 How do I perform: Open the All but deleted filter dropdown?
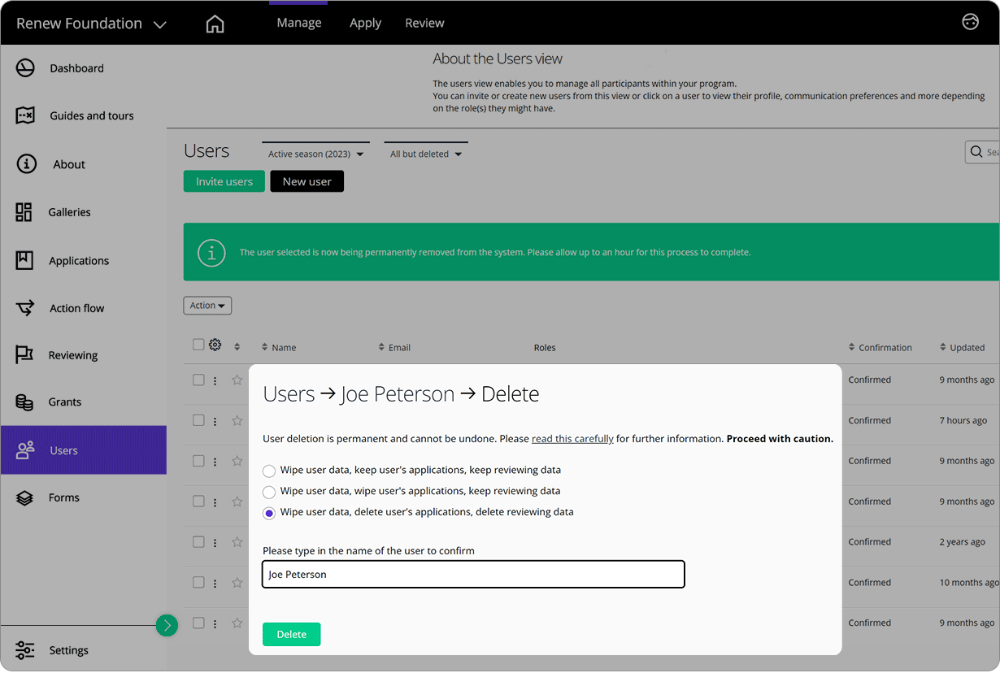pos(425,153)
